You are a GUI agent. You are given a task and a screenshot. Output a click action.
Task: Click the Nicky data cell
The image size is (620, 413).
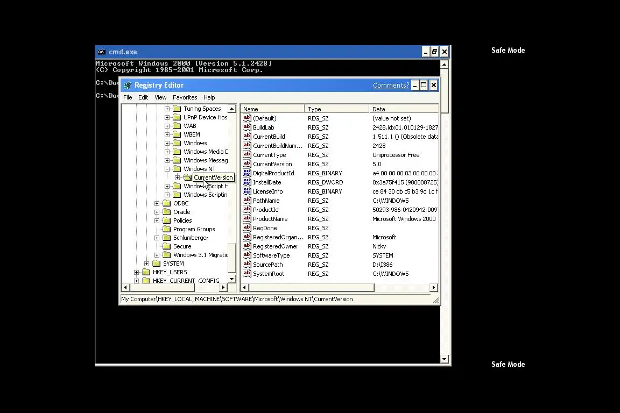(x=379, y=246)
